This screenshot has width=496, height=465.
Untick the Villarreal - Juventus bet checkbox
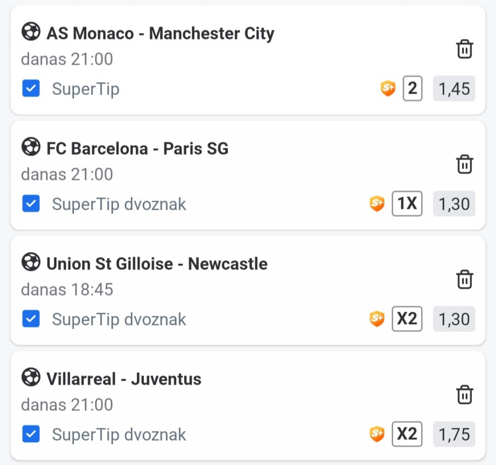coord(31,435)
